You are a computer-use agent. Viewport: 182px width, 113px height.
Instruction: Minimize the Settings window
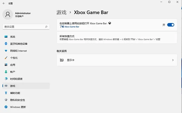pyautogui.click(x=161, y=2)
